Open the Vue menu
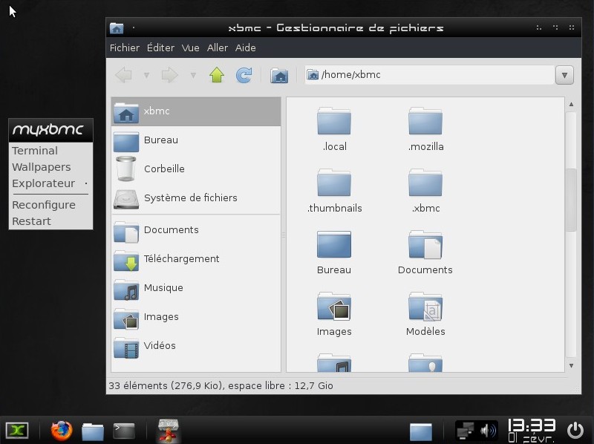 pyautogui.click(x=190, y=48)
